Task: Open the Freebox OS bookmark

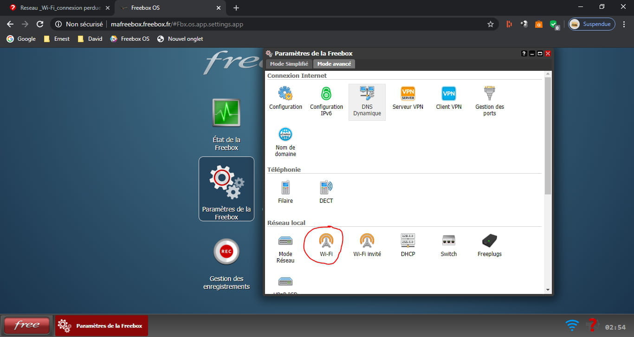Action: [130, 39]
